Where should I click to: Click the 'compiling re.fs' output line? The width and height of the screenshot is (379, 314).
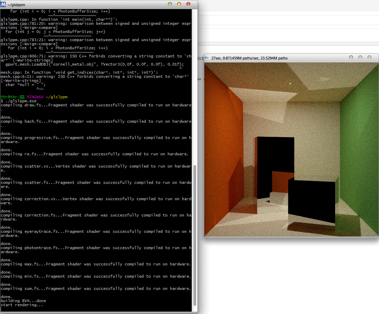[x=94, y=154]
